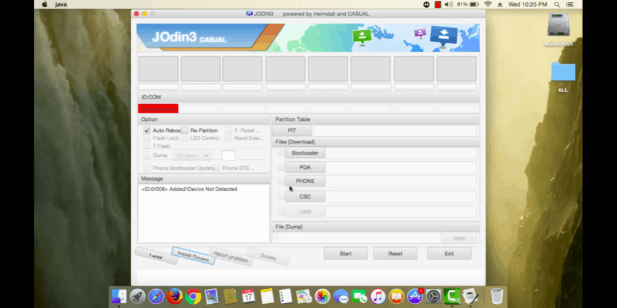Enable the Re-Partition checkbox
617x308 pixels.
[x=184, y=131]
